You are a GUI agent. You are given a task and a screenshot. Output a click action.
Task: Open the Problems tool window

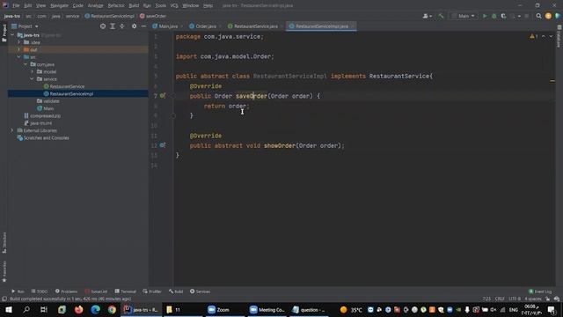pyautogui.click(x=67, y=291)
